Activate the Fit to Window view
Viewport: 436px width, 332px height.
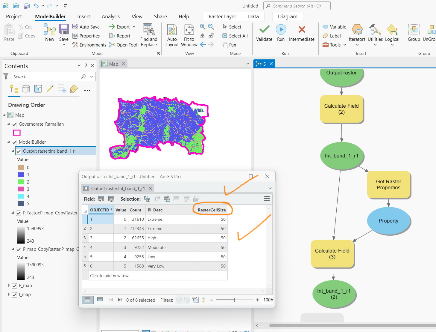189,34
